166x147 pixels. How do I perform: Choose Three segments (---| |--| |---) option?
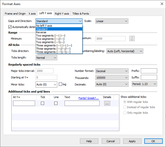59,45
